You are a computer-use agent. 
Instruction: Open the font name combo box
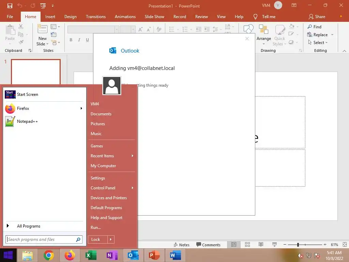[x=93, y=29]
